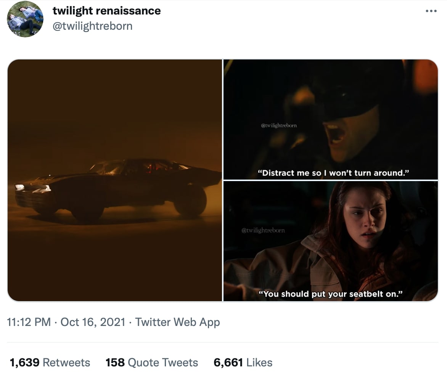Open the Twitter Web App source link

coord(177,322)
